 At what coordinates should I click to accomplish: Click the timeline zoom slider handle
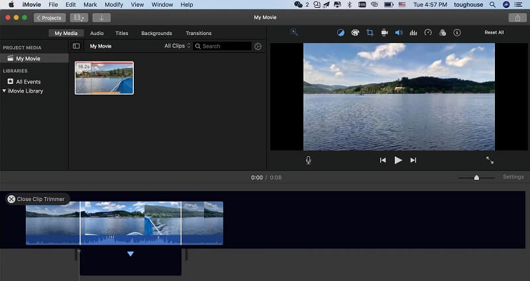tap(476, 177)
